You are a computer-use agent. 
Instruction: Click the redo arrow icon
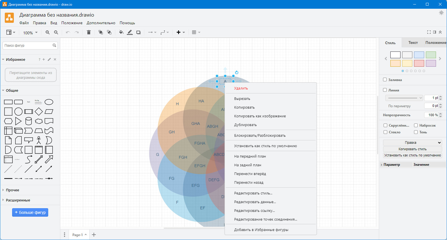coord(77,32)
